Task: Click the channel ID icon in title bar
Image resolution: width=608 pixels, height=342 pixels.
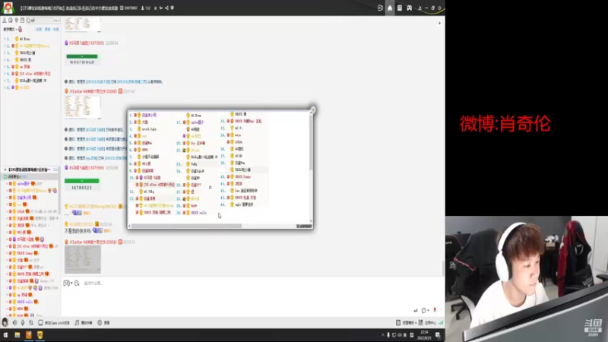Action: coord(122,8)
